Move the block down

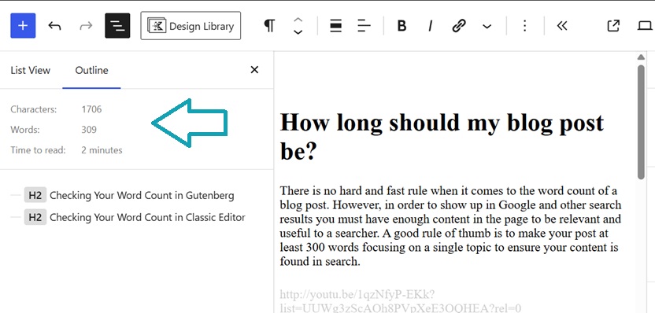pyautogui.click(x=298, y=32)
